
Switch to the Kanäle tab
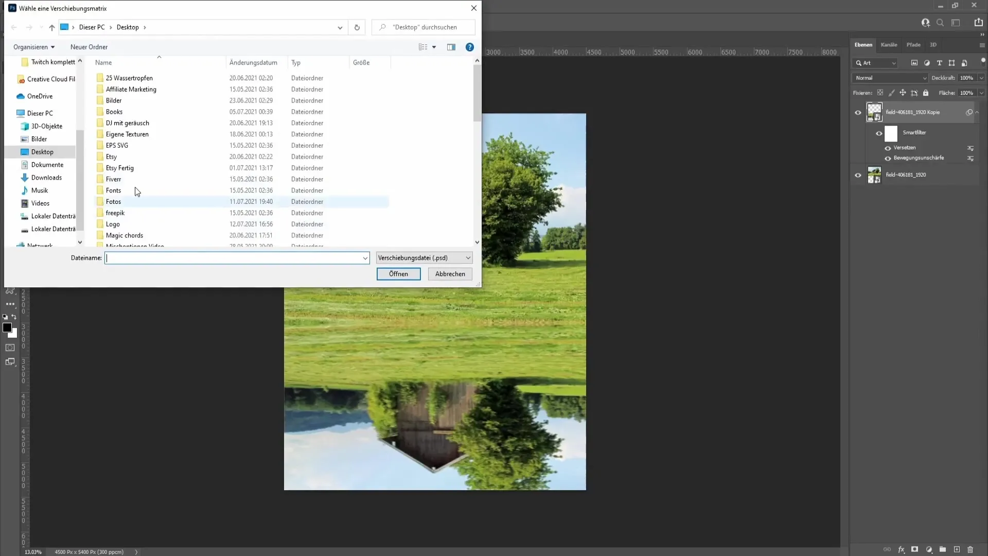coord(890,44)
